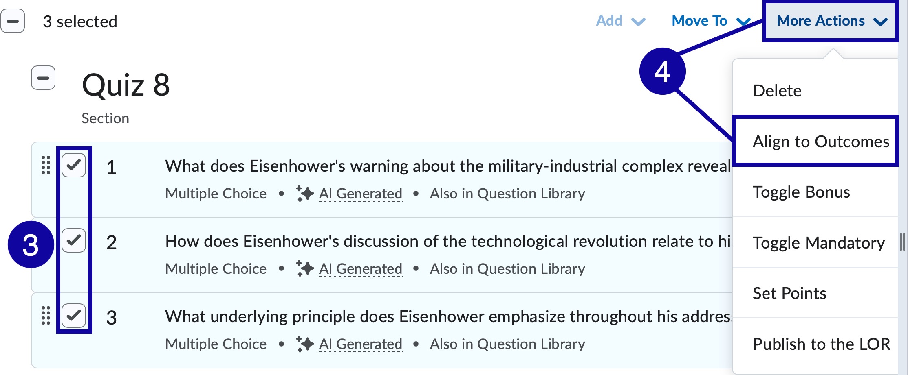Uncheck the checkbox for question 1

74,166
